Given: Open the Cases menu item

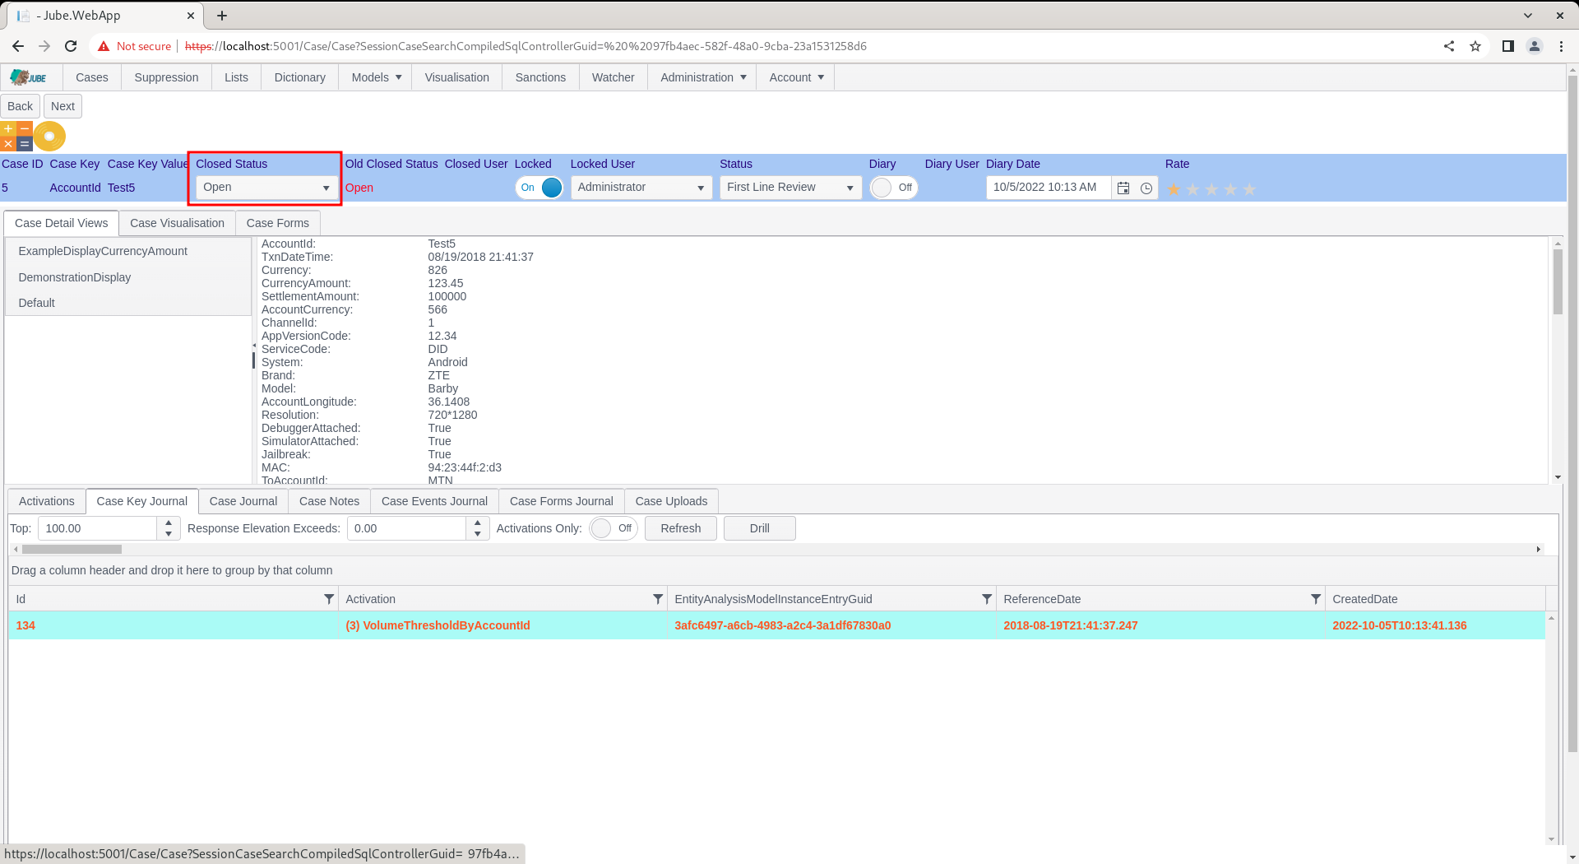Looking at the screenshot, I should click(92, 77).
